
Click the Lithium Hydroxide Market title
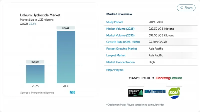pos(40,15)
